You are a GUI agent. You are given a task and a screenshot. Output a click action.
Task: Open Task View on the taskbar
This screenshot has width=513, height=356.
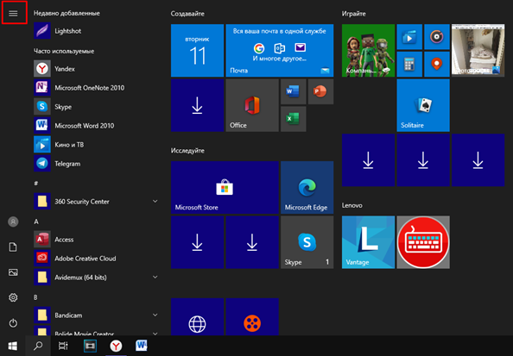63,346
